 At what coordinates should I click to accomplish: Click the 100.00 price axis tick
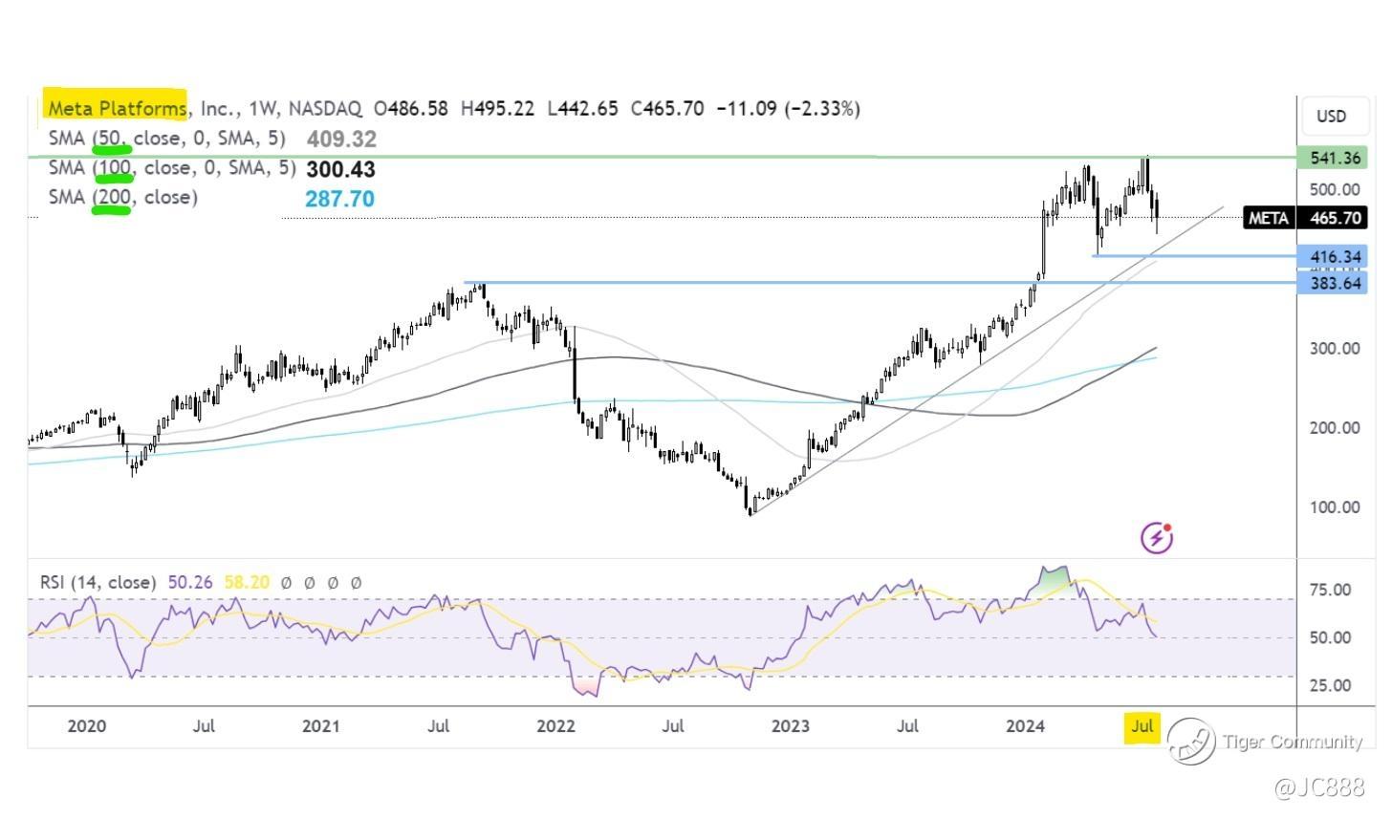[1335, 506]
